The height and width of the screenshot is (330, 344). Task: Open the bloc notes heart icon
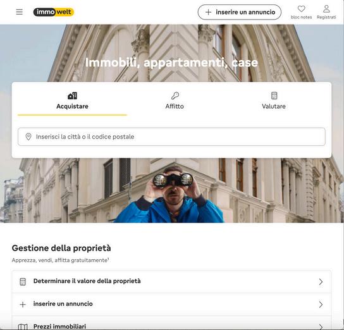point(301,9)
